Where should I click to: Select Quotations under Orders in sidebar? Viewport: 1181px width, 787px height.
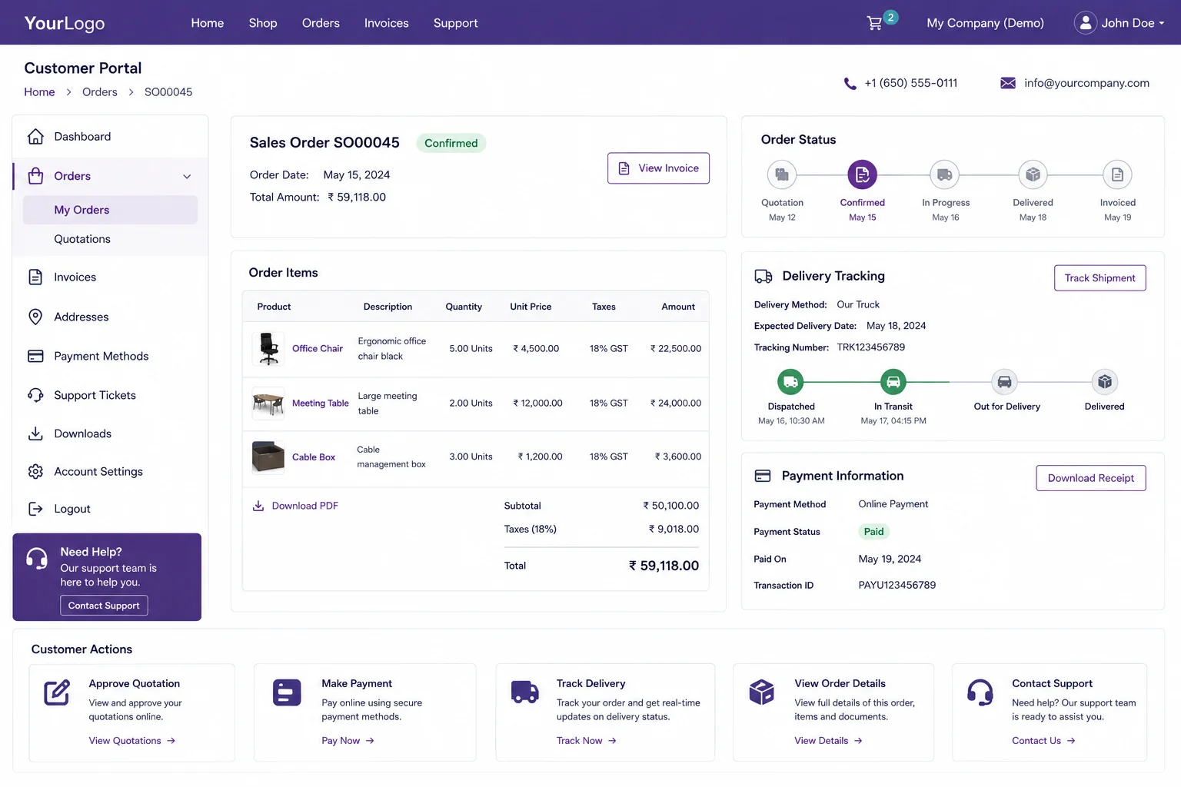click(82, 239)
